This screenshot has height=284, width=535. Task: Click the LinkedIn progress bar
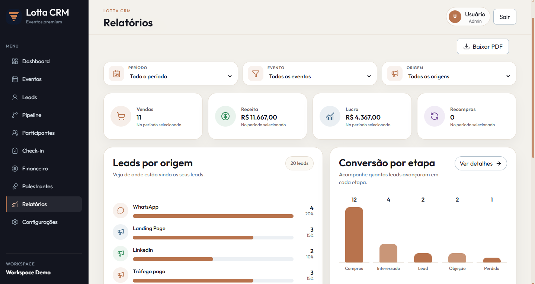pyautogui.click(x=213, y=259)
